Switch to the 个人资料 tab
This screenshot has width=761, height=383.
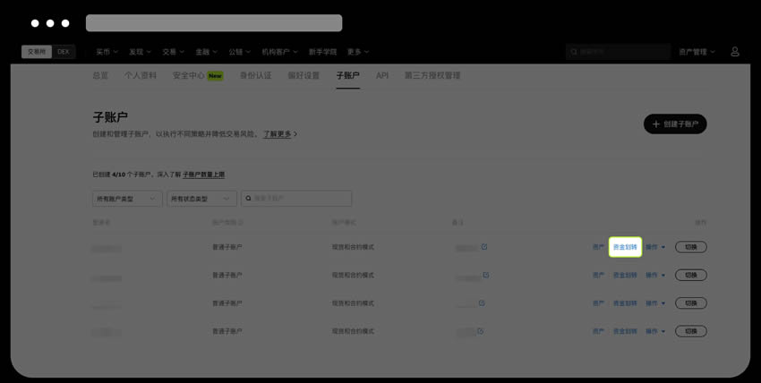pyautogui.click(x=141, y=76)
